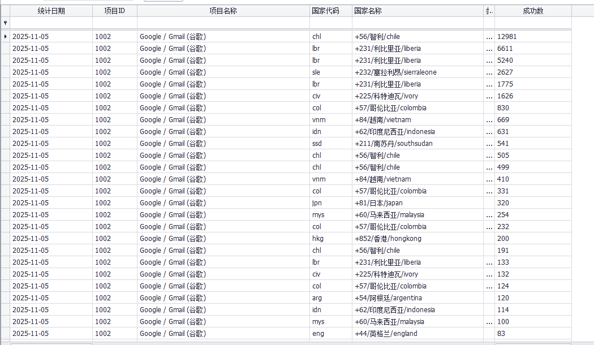Select the +81/日本/japan cell
The image size is (594, 345).
(418, 203)
